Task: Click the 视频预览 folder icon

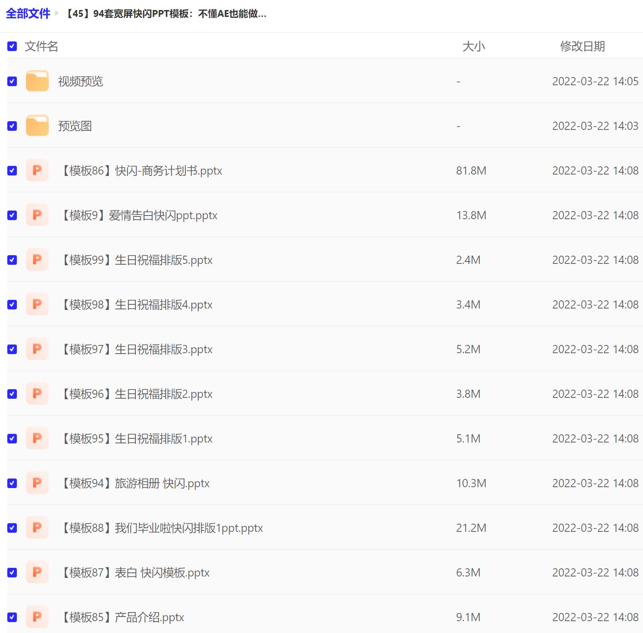Action: tap(37, 81)
